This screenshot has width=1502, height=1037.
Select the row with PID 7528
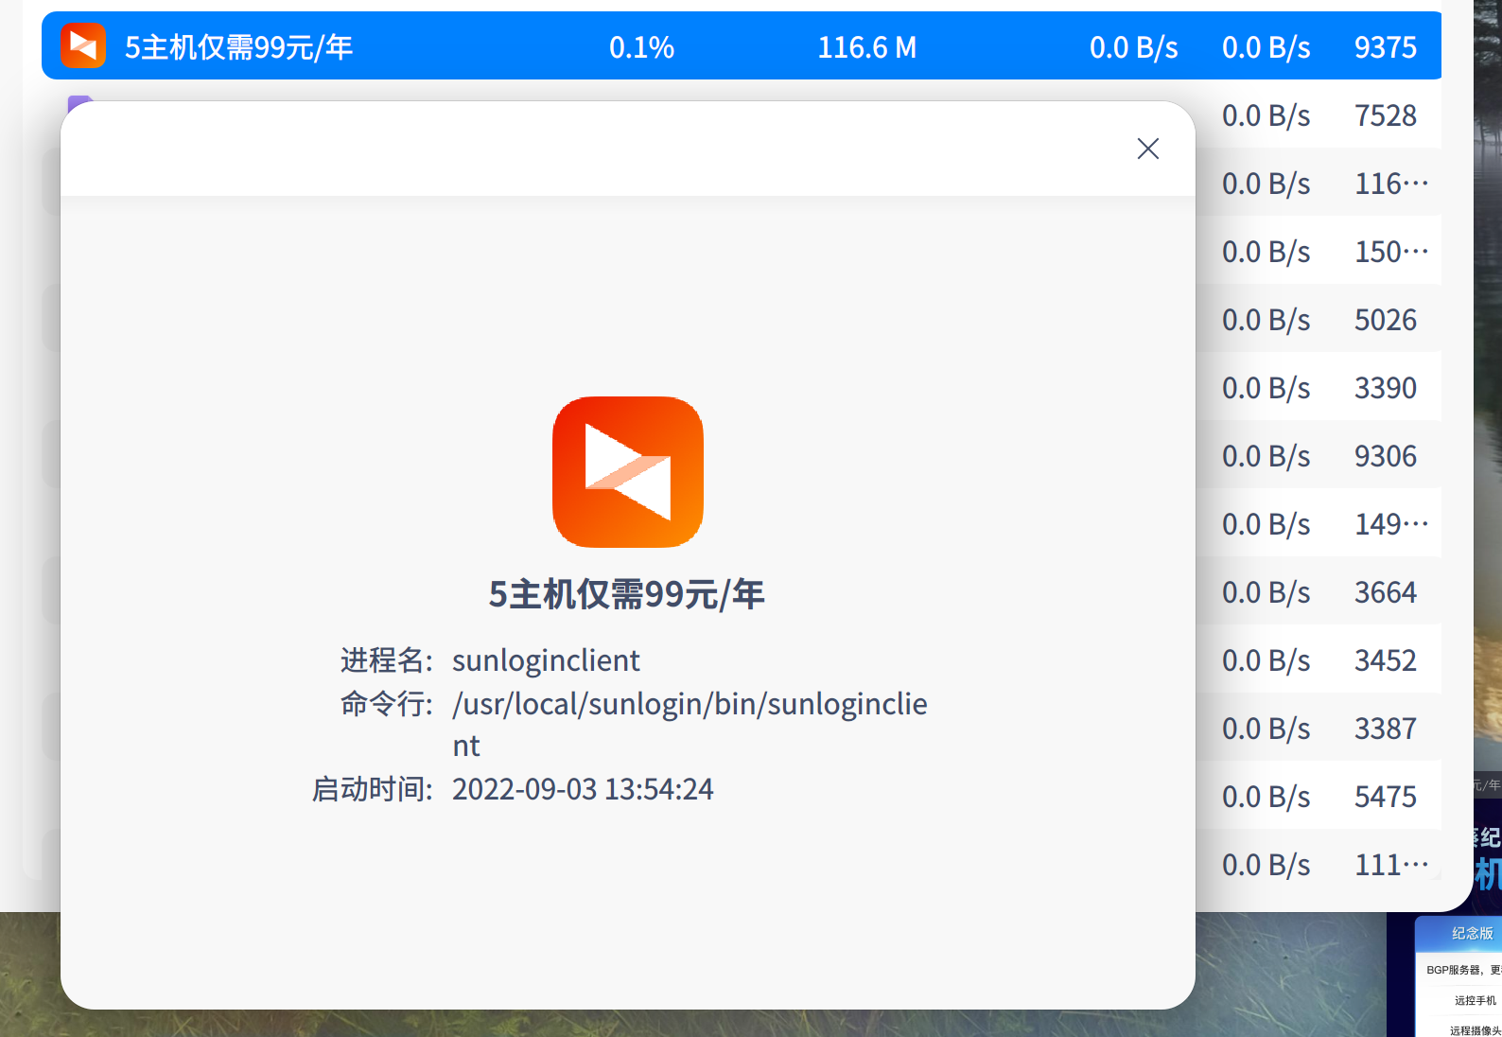1319,114
